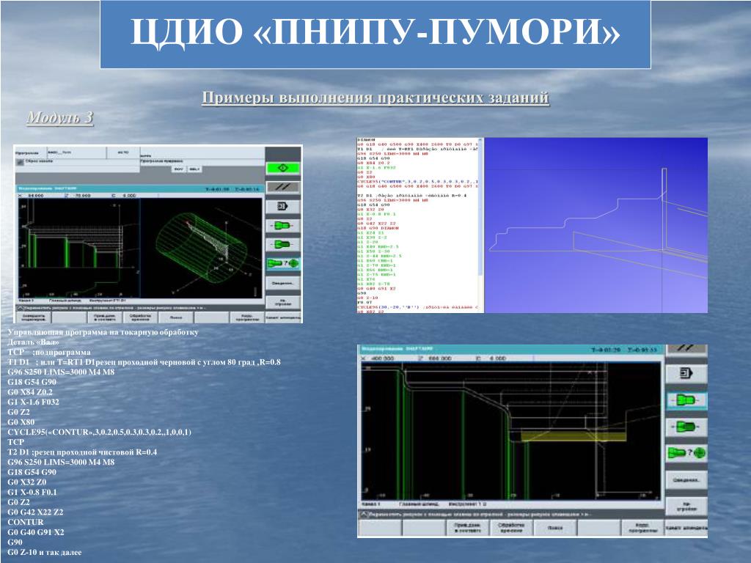Click the double-slash reset button in left simulation
The height and width of the screenshot is (563, 751).
(283, 187)
